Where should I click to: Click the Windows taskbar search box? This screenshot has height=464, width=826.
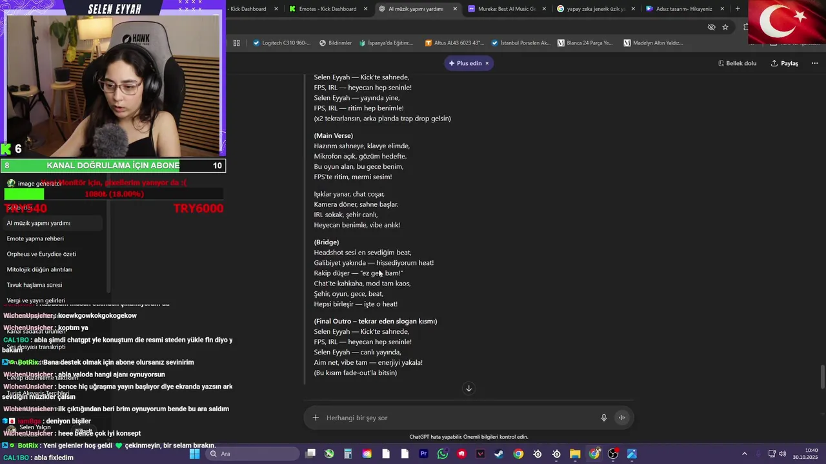(252, 454)
